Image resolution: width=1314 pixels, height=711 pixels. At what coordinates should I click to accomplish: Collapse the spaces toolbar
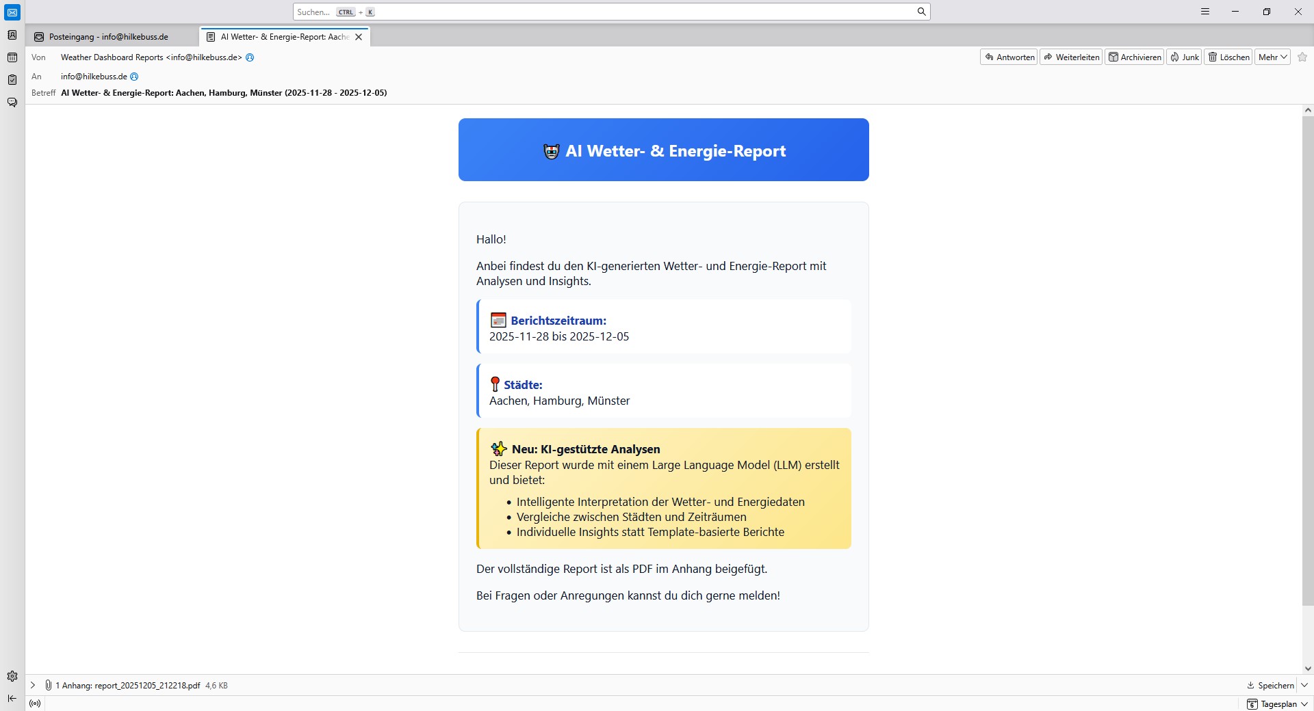coord(12,698)
